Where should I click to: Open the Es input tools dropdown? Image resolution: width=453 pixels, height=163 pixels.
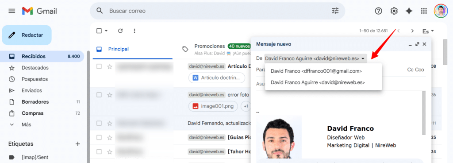coord(428,31)
